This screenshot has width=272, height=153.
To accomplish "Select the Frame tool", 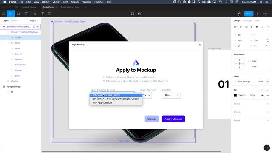I will tap(19, 14).
